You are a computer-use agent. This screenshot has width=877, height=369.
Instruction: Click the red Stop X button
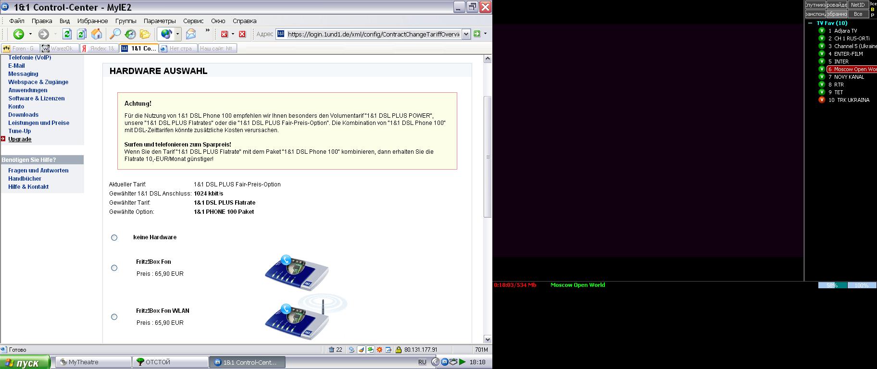(x=224, y=34)
